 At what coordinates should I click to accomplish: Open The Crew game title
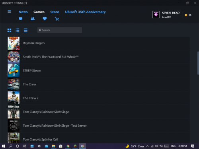coord(29,84)
